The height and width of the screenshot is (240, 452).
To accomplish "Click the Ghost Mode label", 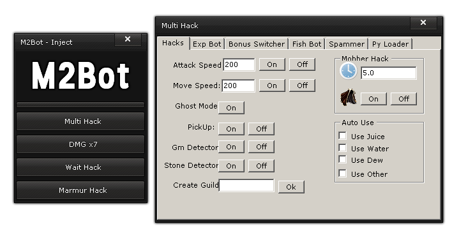I will 196,106.
